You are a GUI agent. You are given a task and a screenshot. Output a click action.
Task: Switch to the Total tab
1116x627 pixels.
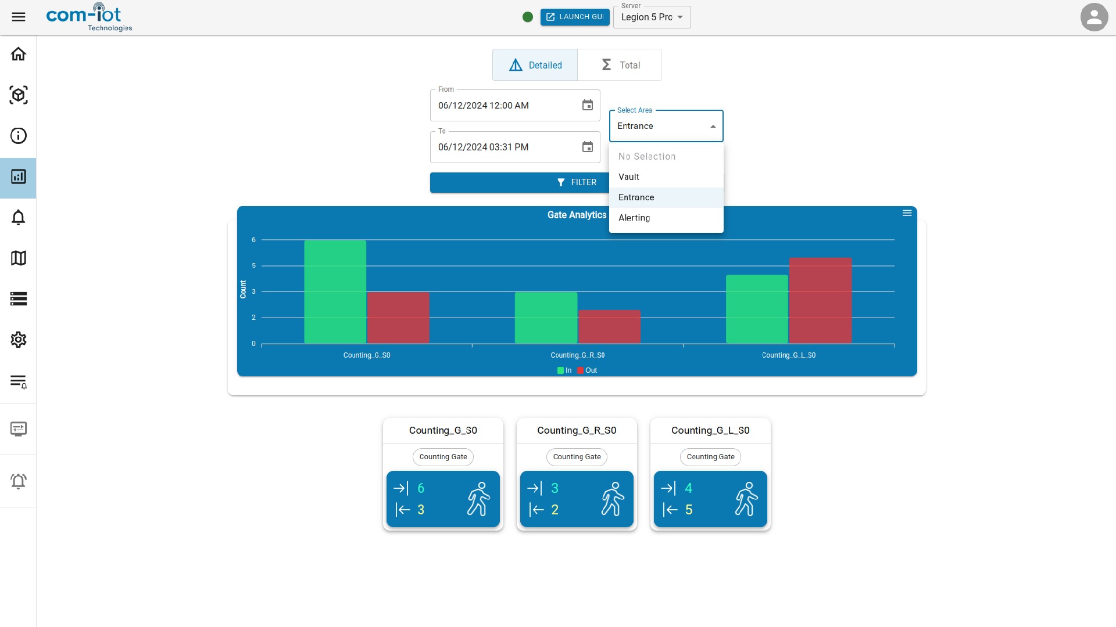tap(620, 65)
